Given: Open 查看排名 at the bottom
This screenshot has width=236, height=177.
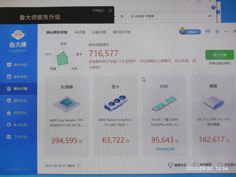Looking at the screenshot, I should click(x=177, y=165).
